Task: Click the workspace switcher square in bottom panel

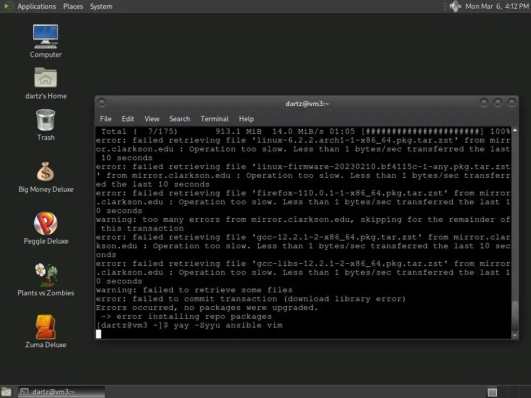Action: 492,392
